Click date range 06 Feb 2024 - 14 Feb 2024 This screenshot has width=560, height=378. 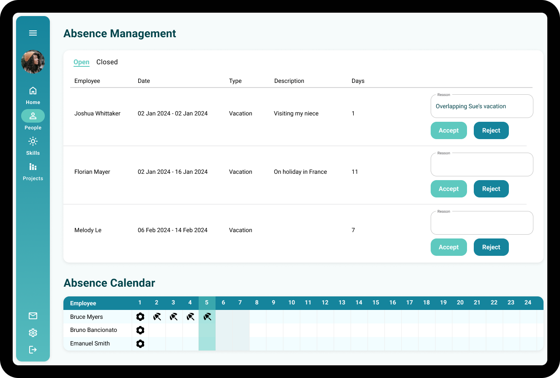click(172, 230)
